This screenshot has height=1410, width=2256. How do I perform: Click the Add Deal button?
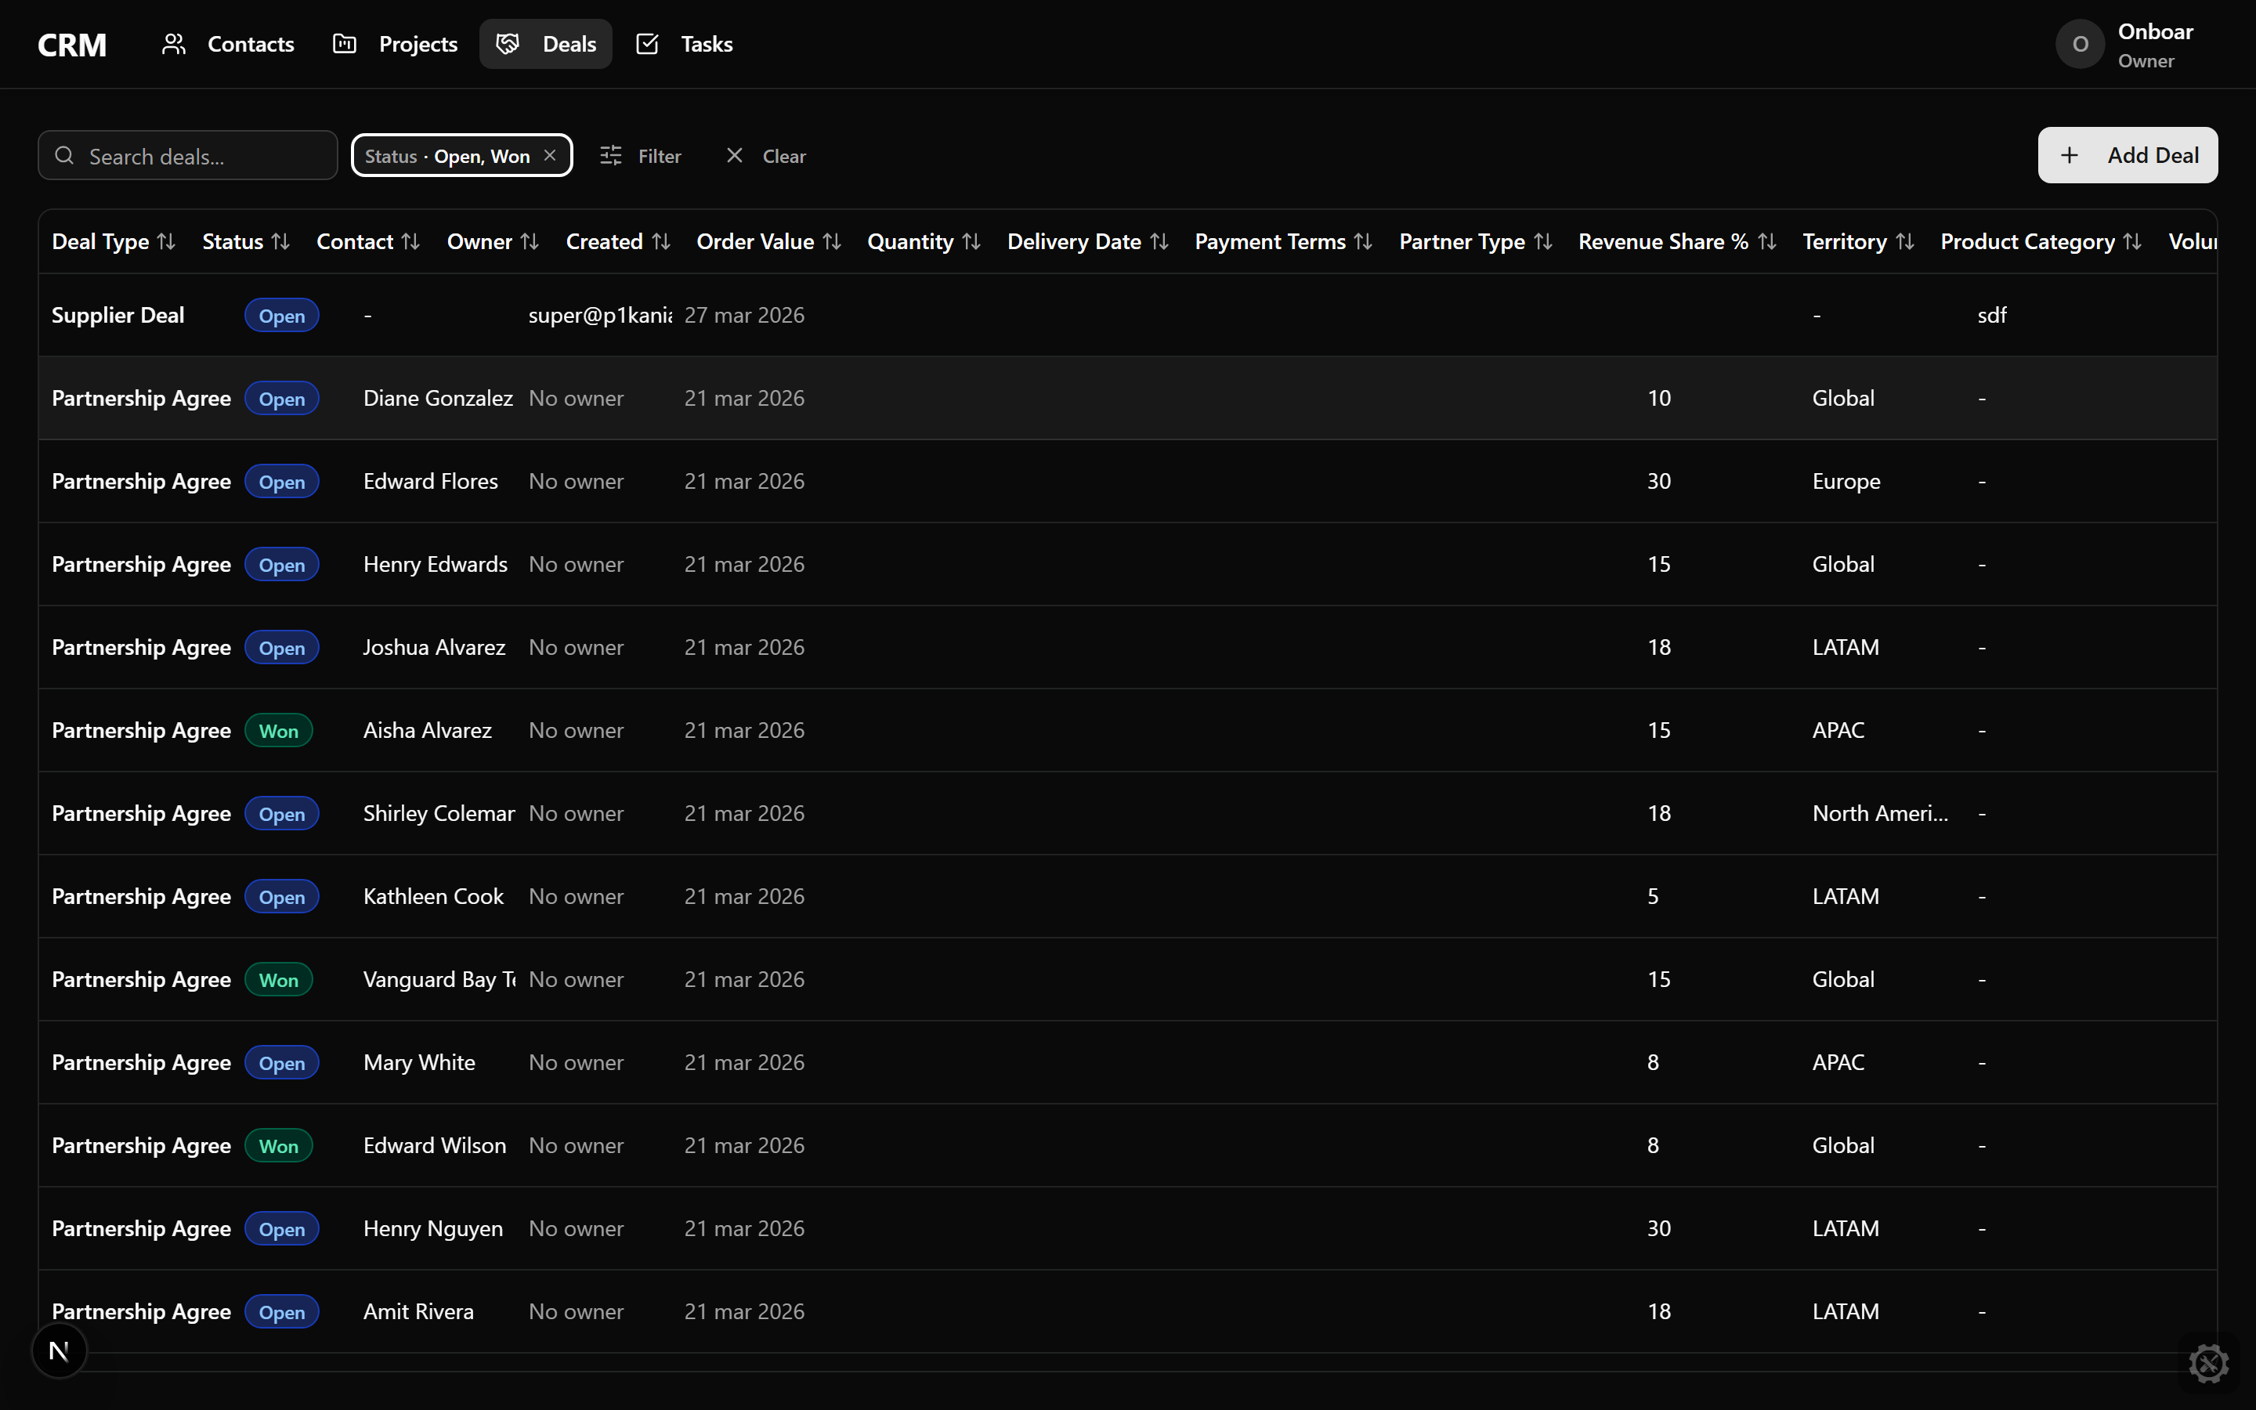click(x=2127, y=156)
